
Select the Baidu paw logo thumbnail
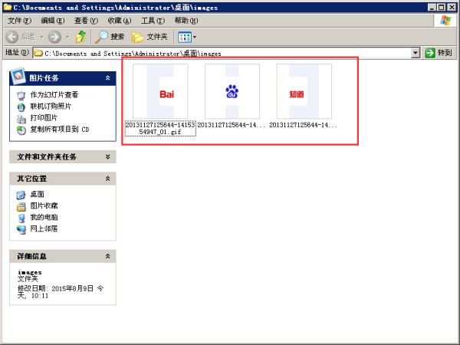pyautogui.click(x=232, y=91)
